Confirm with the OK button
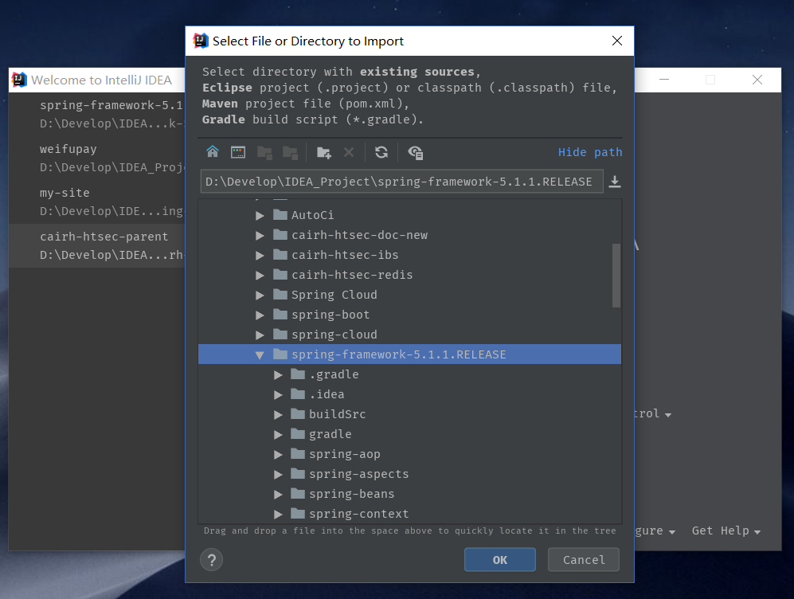Screen dimensions: 794x599 [x=500, y=559]
